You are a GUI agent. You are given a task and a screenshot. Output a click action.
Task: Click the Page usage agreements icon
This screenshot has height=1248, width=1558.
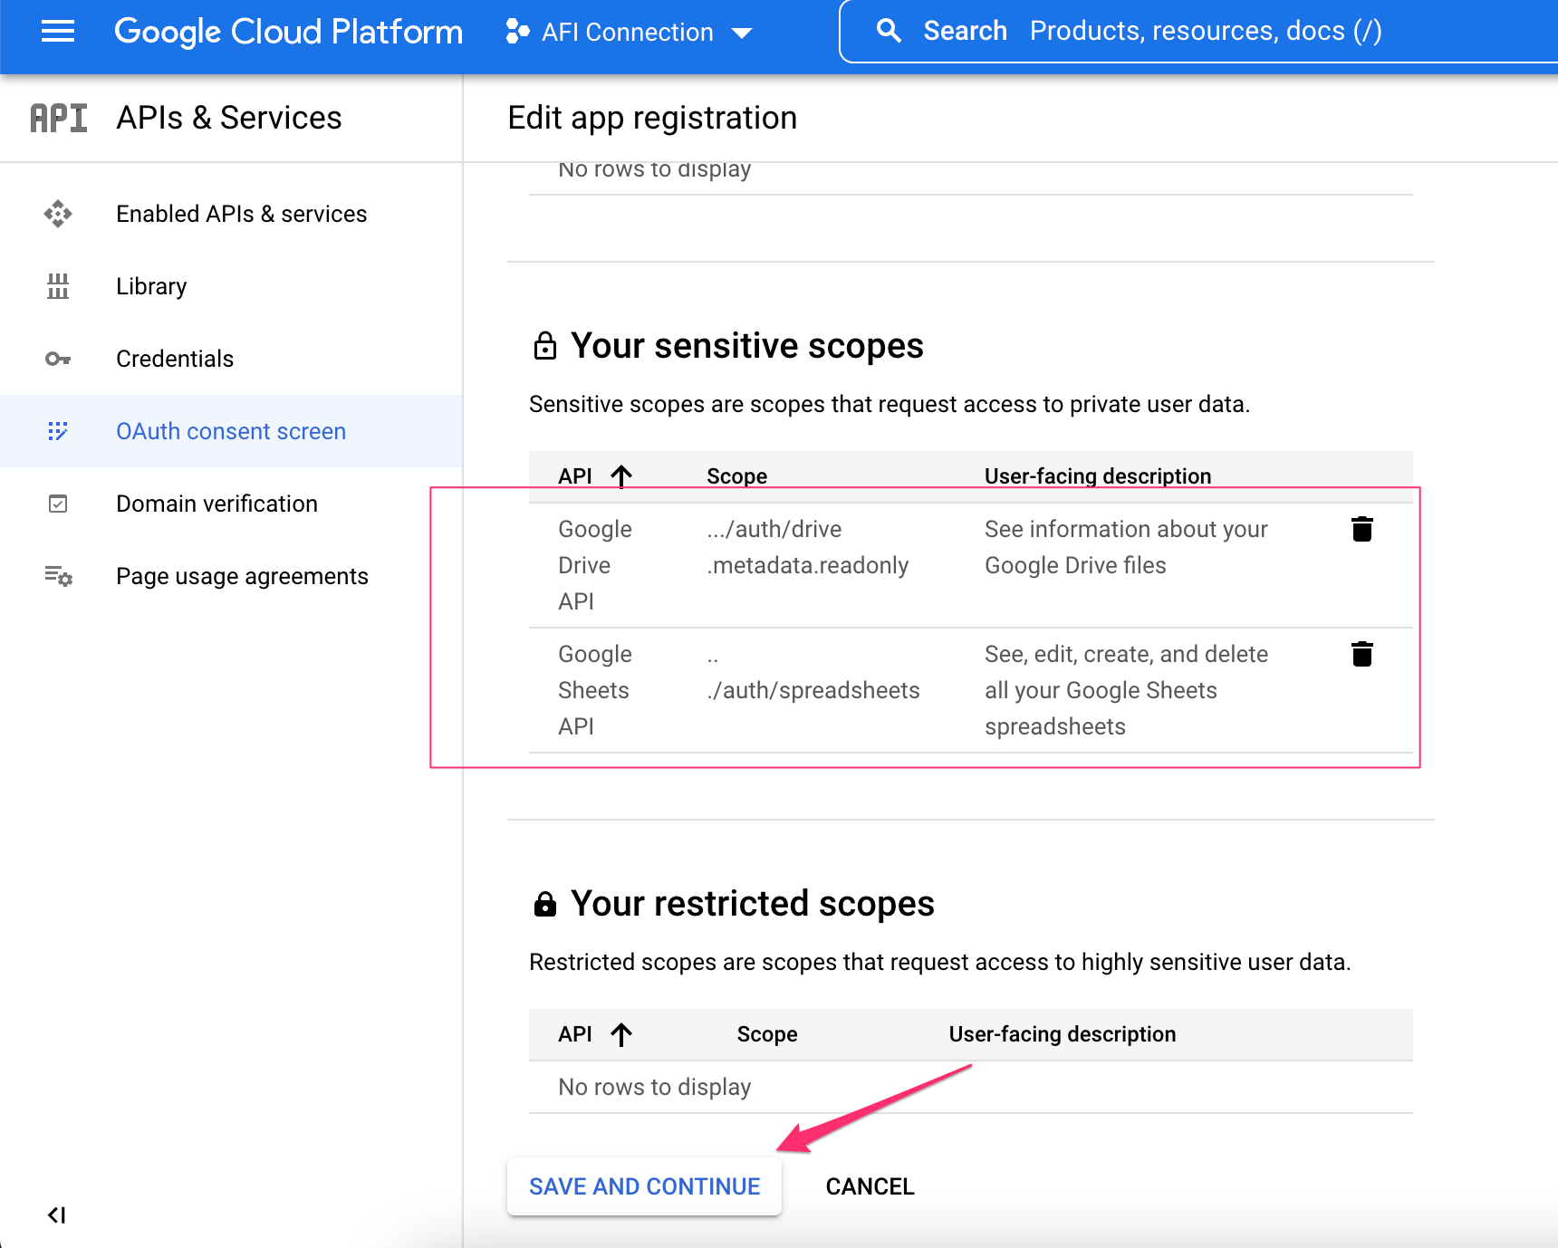coord(58,576)
